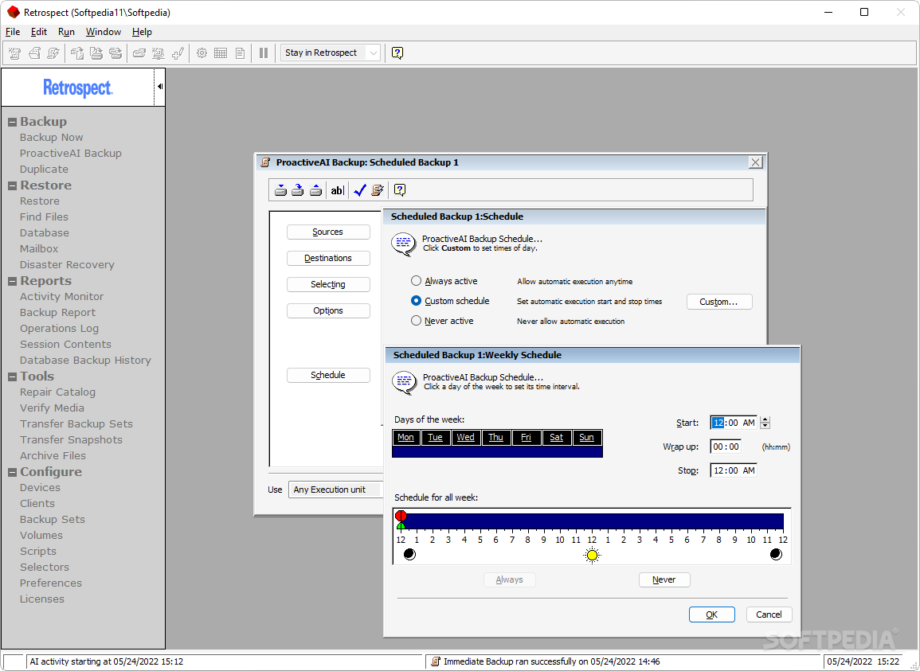Click the Cancel button in Weekly Schedule
The image size is (920, 671).
(769, 614)
